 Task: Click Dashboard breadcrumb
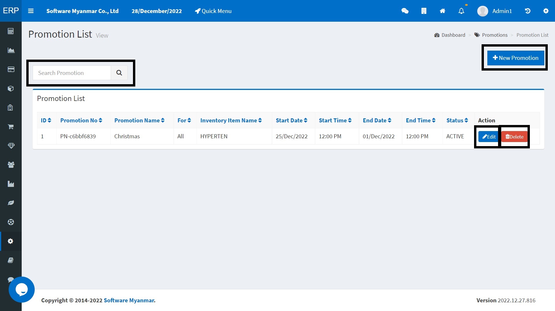point(450,35)
